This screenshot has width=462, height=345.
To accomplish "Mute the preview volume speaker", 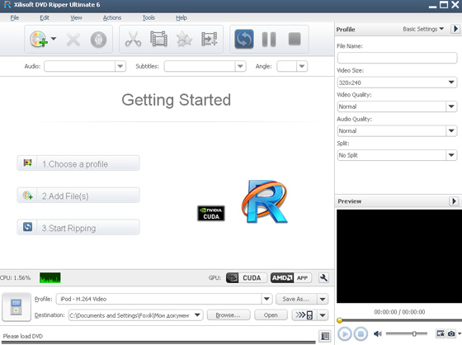I will 378,333.
